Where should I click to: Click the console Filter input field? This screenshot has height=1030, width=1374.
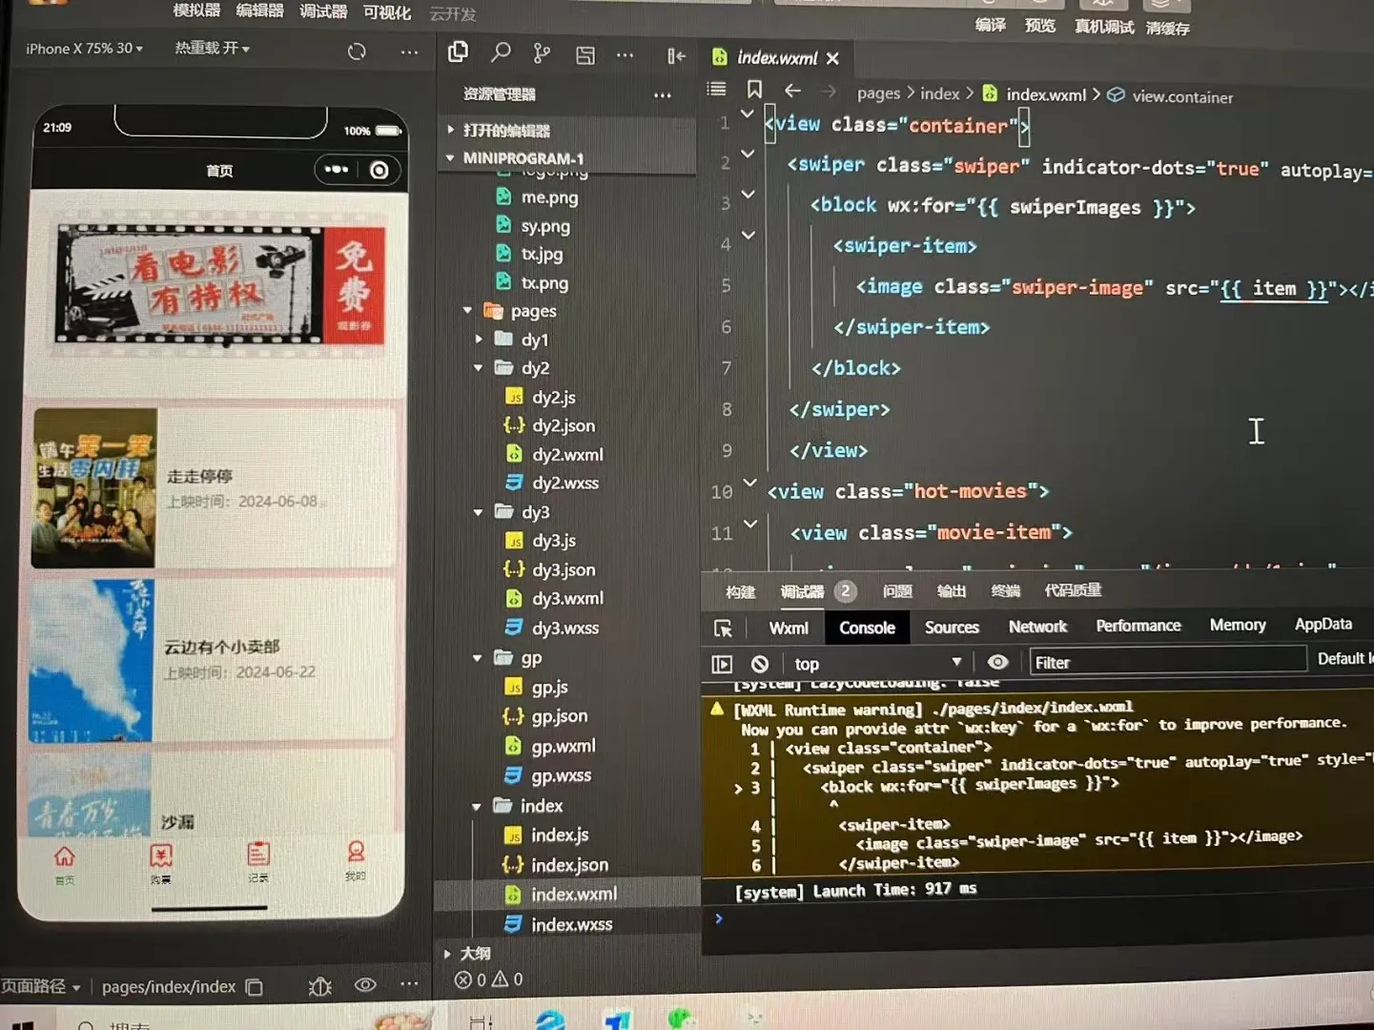pyautogui.click(x=1168, y=662)
